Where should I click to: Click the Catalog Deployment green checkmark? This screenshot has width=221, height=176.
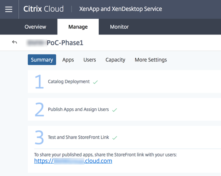(x=95, y=82)
